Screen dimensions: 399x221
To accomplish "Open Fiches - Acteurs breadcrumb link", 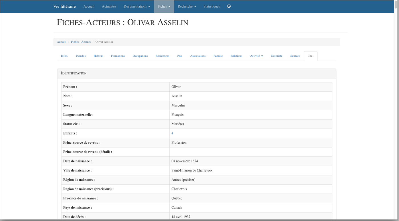I will click(81, 42).
